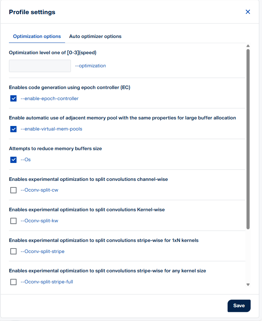Click the scrollbar down arrow
The height and width of the screenshot is (321, 262).
click(248, 284)
